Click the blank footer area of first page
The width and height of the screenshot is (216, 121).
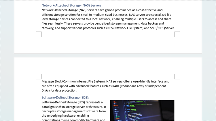click(108, 45)
